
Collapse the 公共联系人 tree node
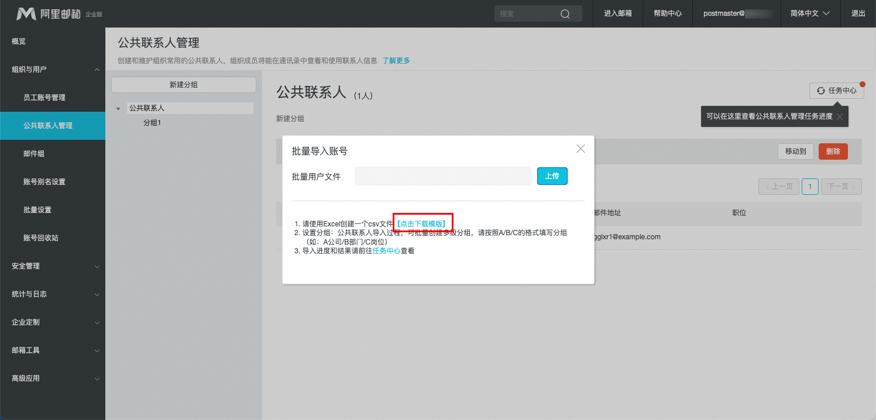[x=119, y=109]
